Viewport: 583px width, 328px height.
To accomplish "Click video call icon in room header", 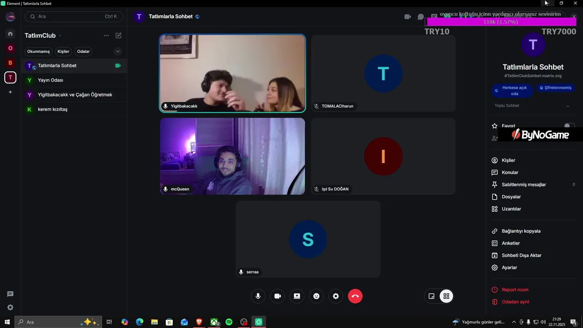I will (408, 17).
